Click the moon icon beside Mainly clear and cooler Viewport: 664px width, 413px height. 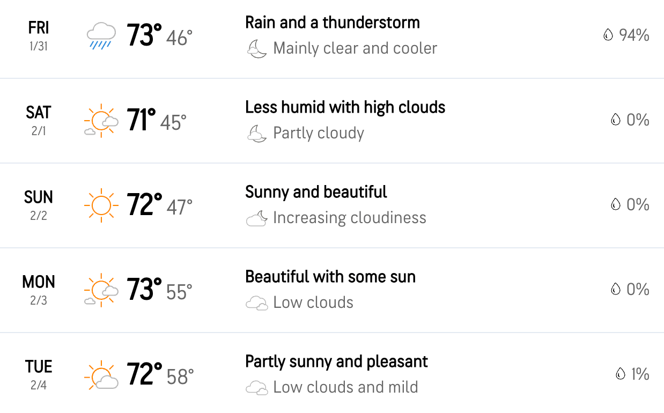[256, 49]
